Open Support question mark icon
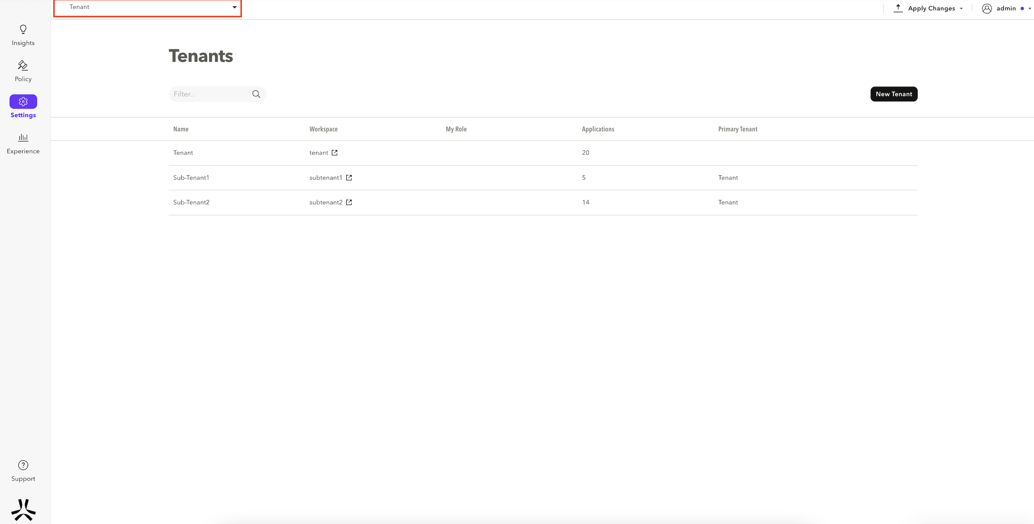Viewport: 1034px width, 524px height. click(23, 465)
